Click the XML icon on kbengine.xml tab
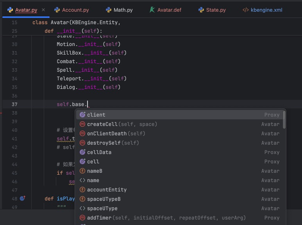This screenshot has height=225, width=302. point(245,10)
